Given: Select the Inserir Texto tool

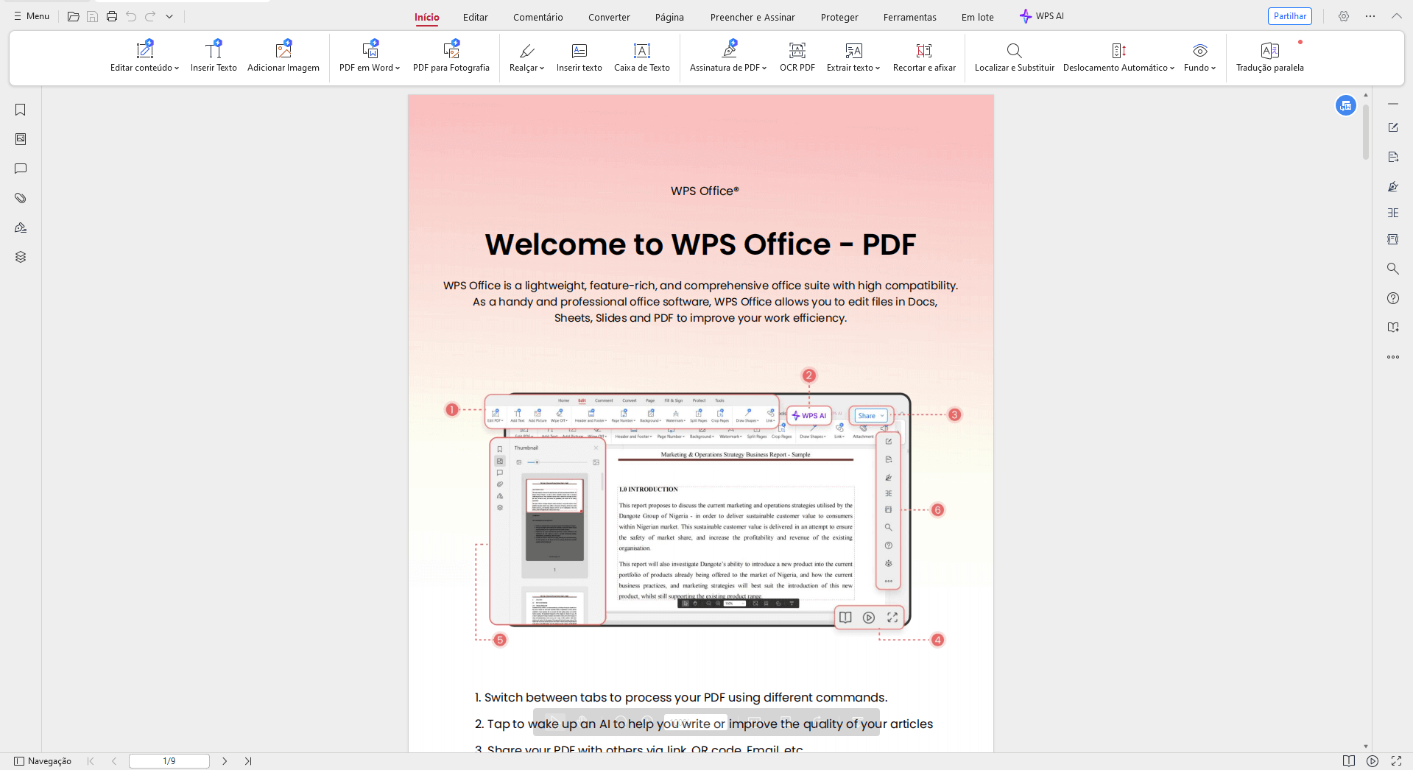Looking at the screenshot, I should [214, 57].
